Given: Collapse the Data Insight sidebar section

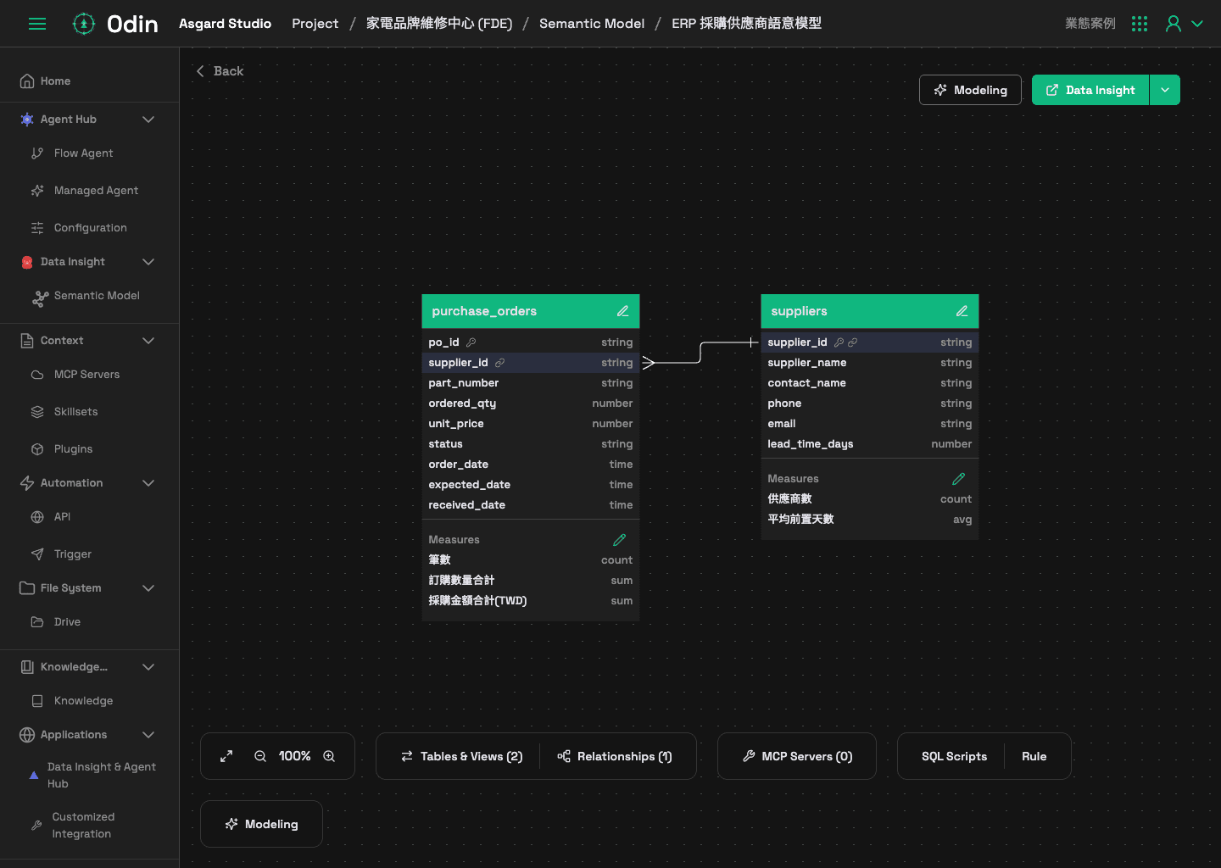Looking at the screenshot, I should [x=148, y=262].
